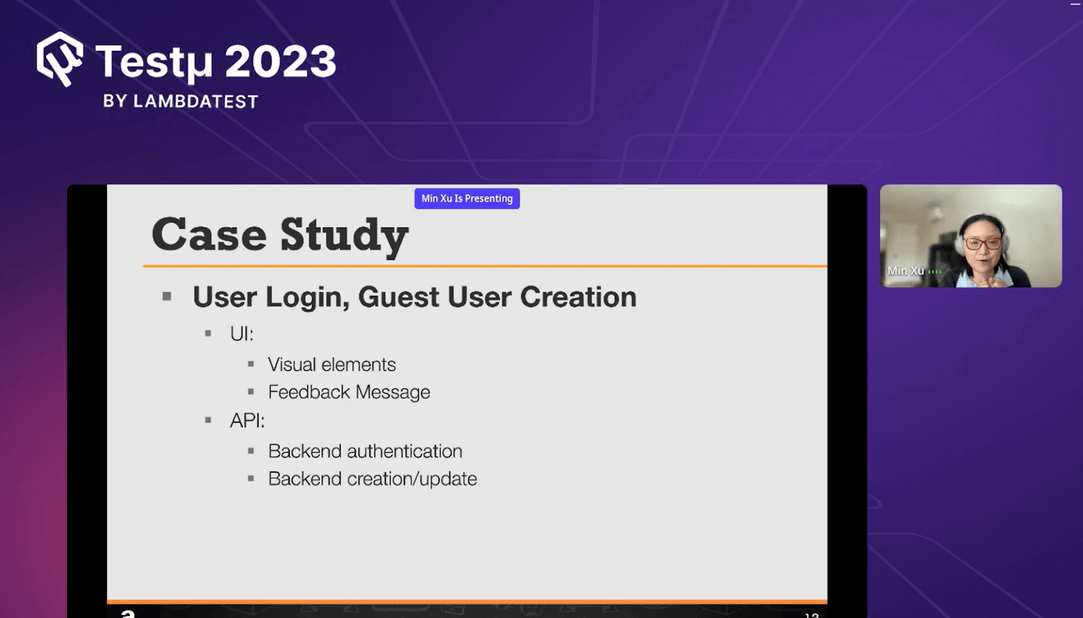Select the 'User Login, Guest User Creation' heading

414,296
